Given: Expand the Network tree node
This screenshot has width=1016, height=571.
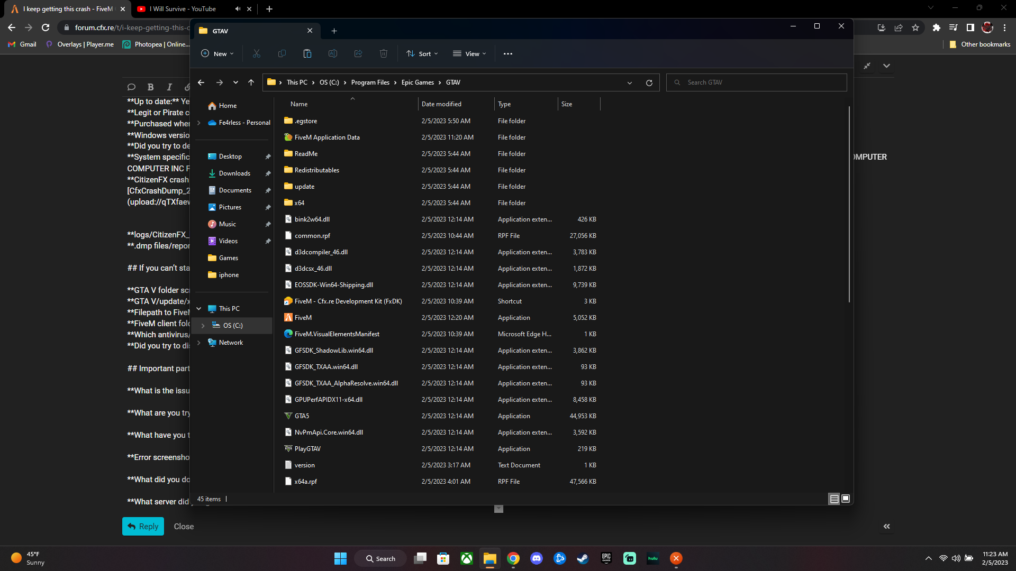Looking at the screenshot, I should [199, 343].
